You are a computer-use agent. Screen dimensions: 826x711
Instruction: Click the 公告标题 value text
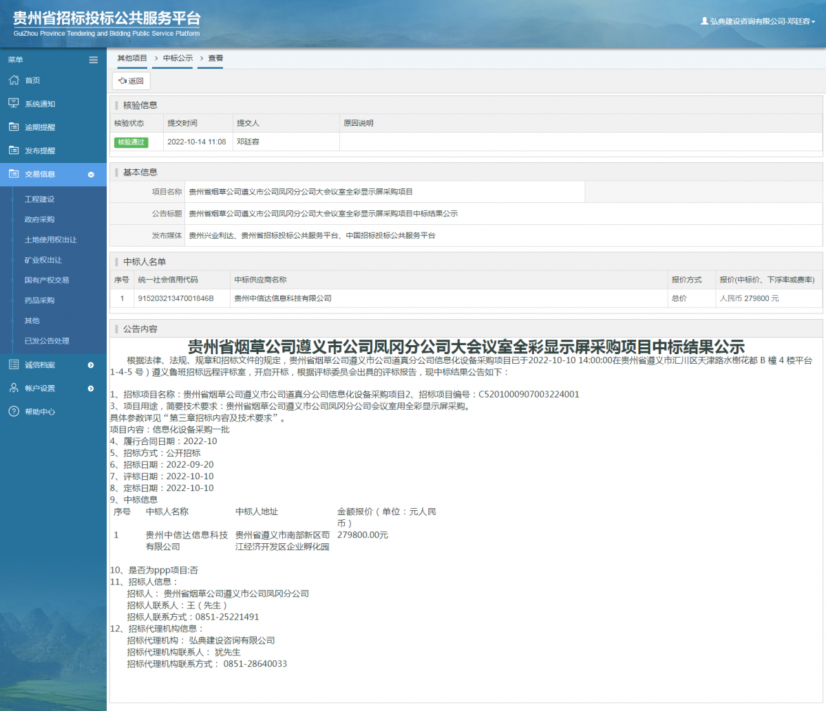coord(323,214)
